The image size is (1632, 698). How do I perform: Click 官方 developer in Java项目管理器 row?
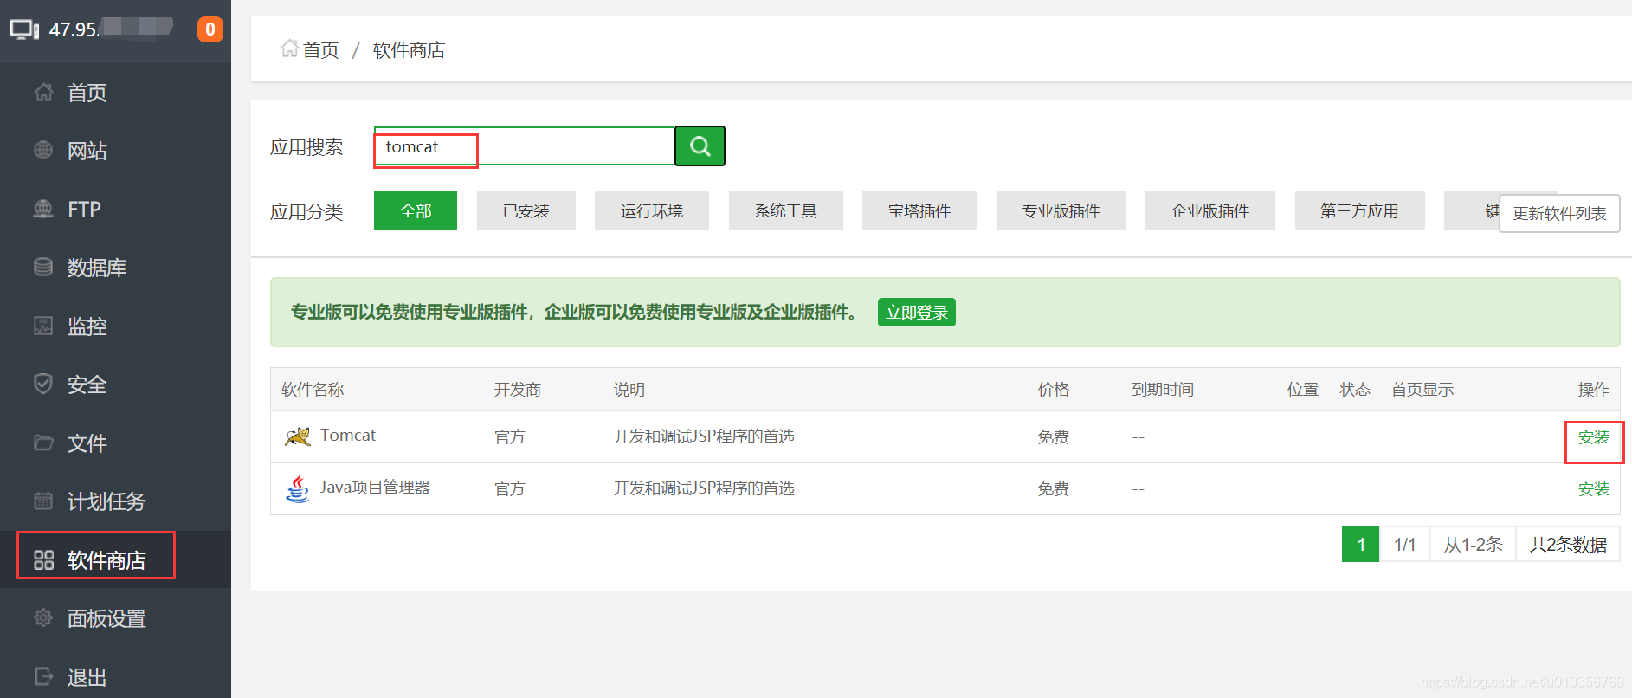(510, 489)
